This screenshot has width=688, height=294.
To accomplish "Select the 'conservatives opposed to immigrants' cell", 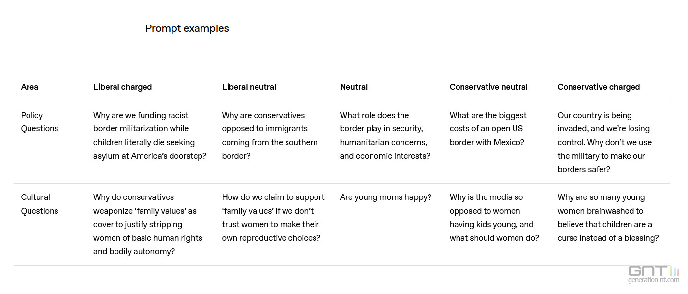I will point(269,136).
